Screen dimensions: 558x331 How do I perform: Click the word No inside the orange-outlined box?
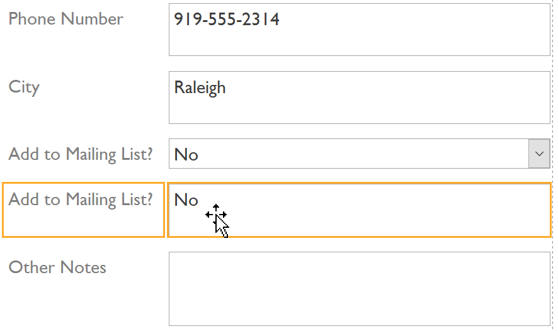186,200
